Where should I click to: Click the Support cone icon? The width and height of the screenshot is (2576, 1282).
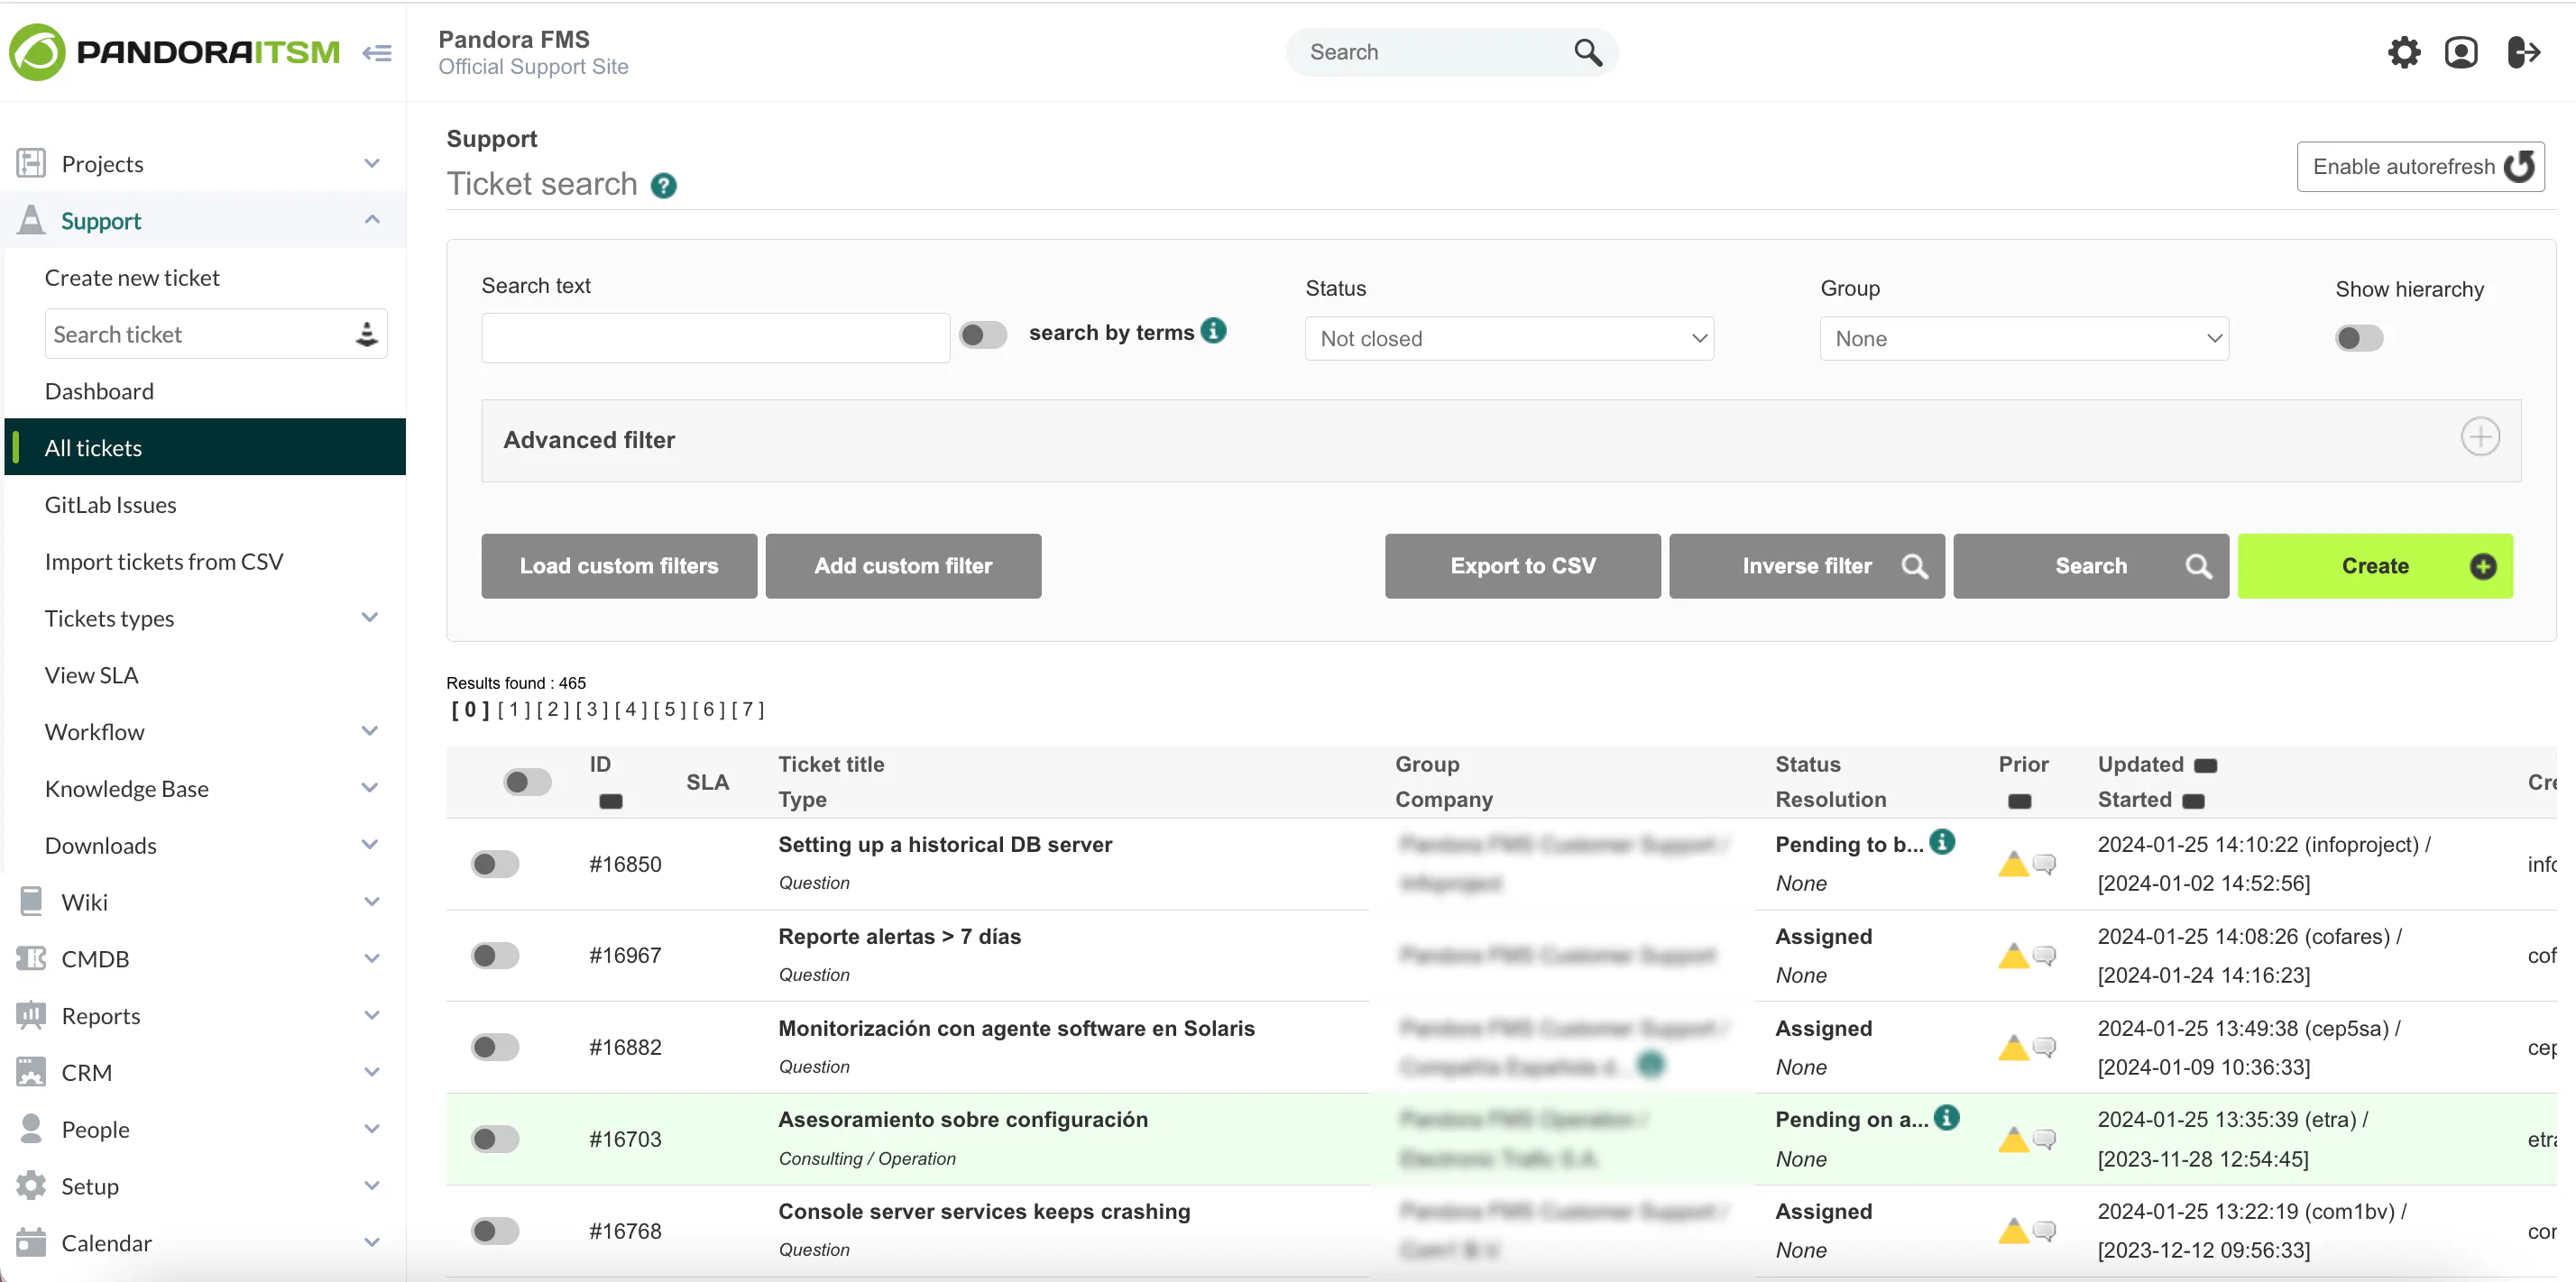(x=31, y=220)
